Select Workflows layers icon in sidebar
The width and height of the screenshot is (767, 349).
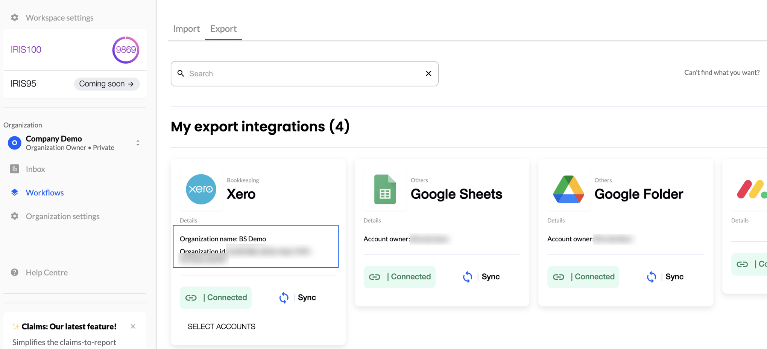[x=15, y=192]
